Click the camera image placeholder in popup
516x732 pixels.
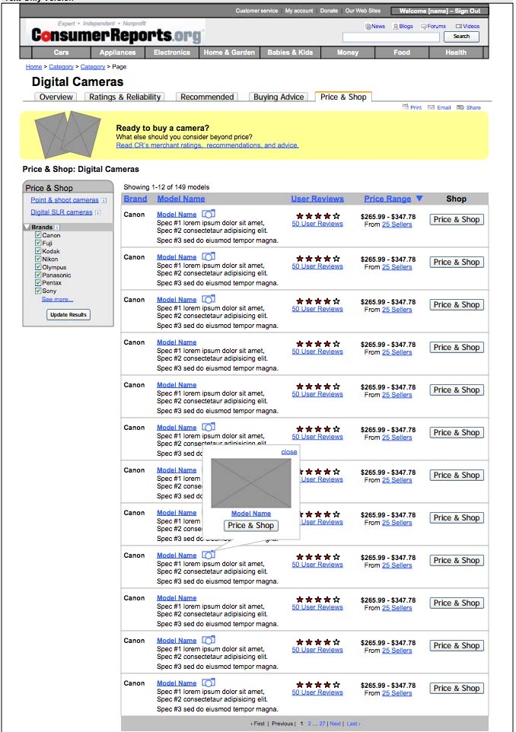251,483
